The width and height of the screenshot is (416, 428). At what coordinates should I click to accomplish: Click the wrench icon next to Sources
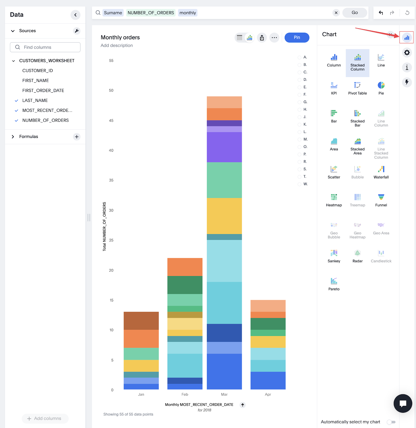[x=77, y=31]
